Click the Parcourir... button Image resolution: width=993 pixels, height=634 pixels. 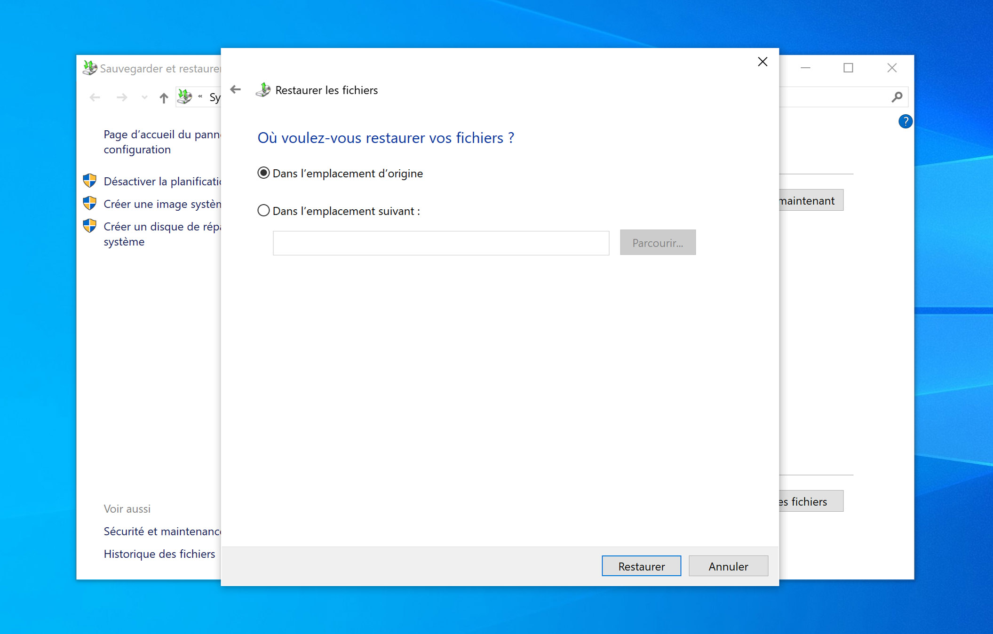click(658, 243)
